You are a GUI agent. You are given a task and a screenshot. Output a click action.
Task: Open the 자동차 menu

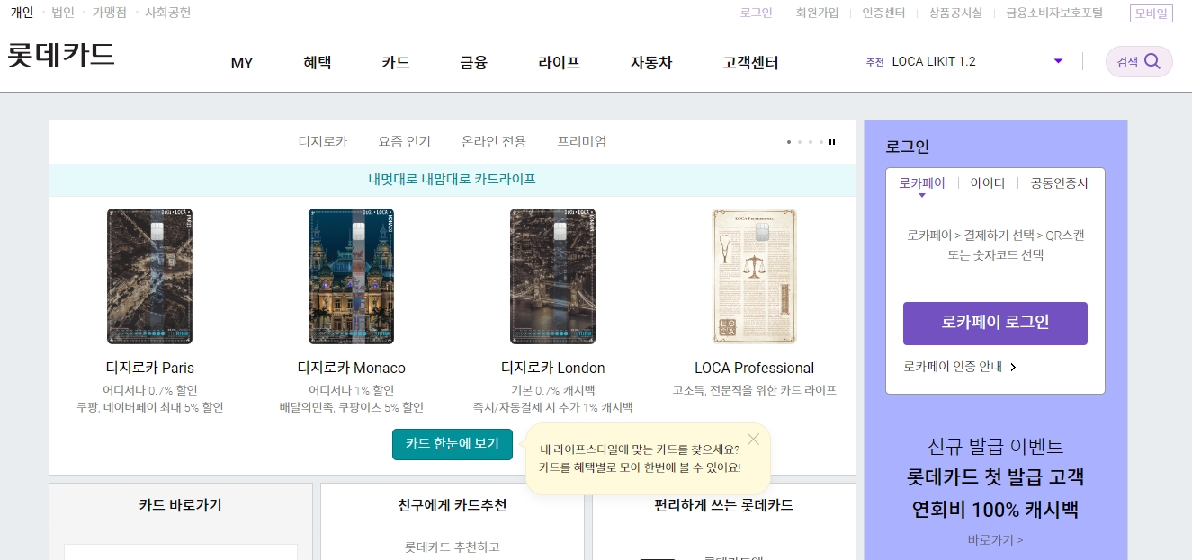click(651, 63)
